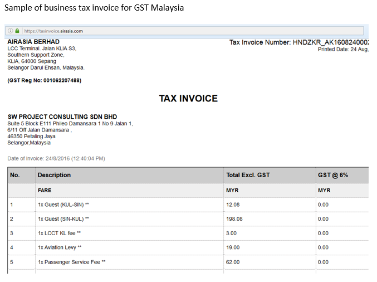The width and height of the screenshot is (377, 282).
Task: Click the taxinvoice.airasia.com URL field
Action: tap(53, 31)
